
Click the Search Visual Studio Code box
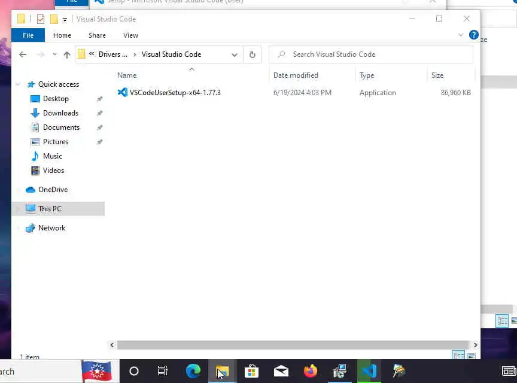click(x=371, y=54)
